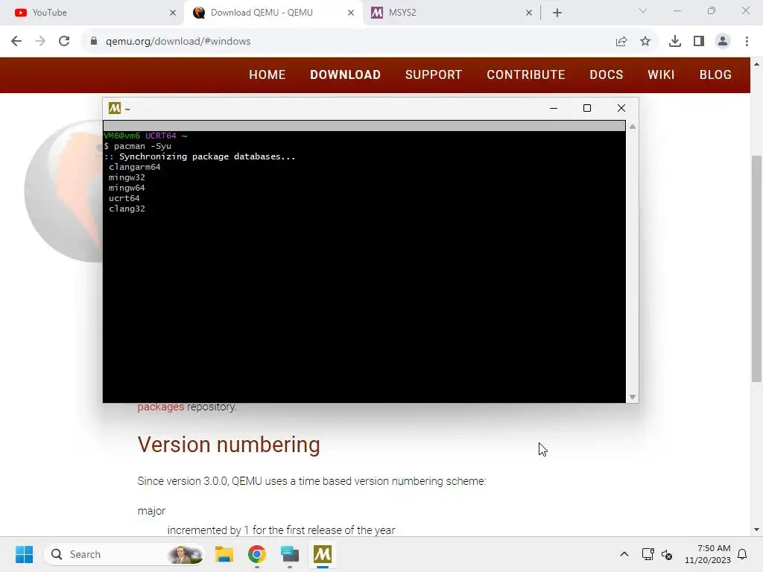Open SUPPORT in the QEMU navbar
This screenshot has height=572, width=763.
(434, 74)
